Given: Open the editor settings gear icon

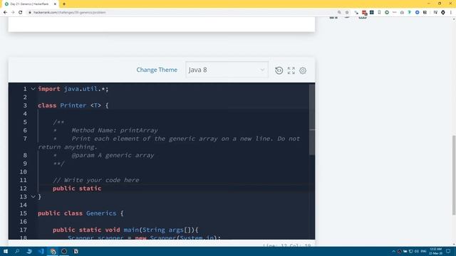Looking at the screenshot, I should [303, 70].
